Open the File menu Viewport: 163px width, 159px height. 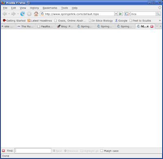pyautogui.click(x=5, y=8)
